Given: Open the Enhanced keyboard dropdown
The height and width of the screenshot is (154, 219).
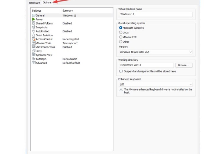Looking at the screenshot, I should coord(156,84).
